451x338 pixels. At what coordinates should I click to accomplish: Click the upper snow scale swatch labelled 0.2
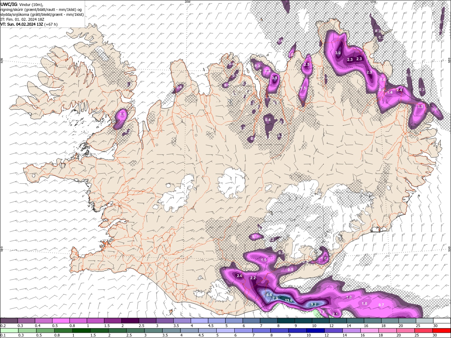point(9,321)
